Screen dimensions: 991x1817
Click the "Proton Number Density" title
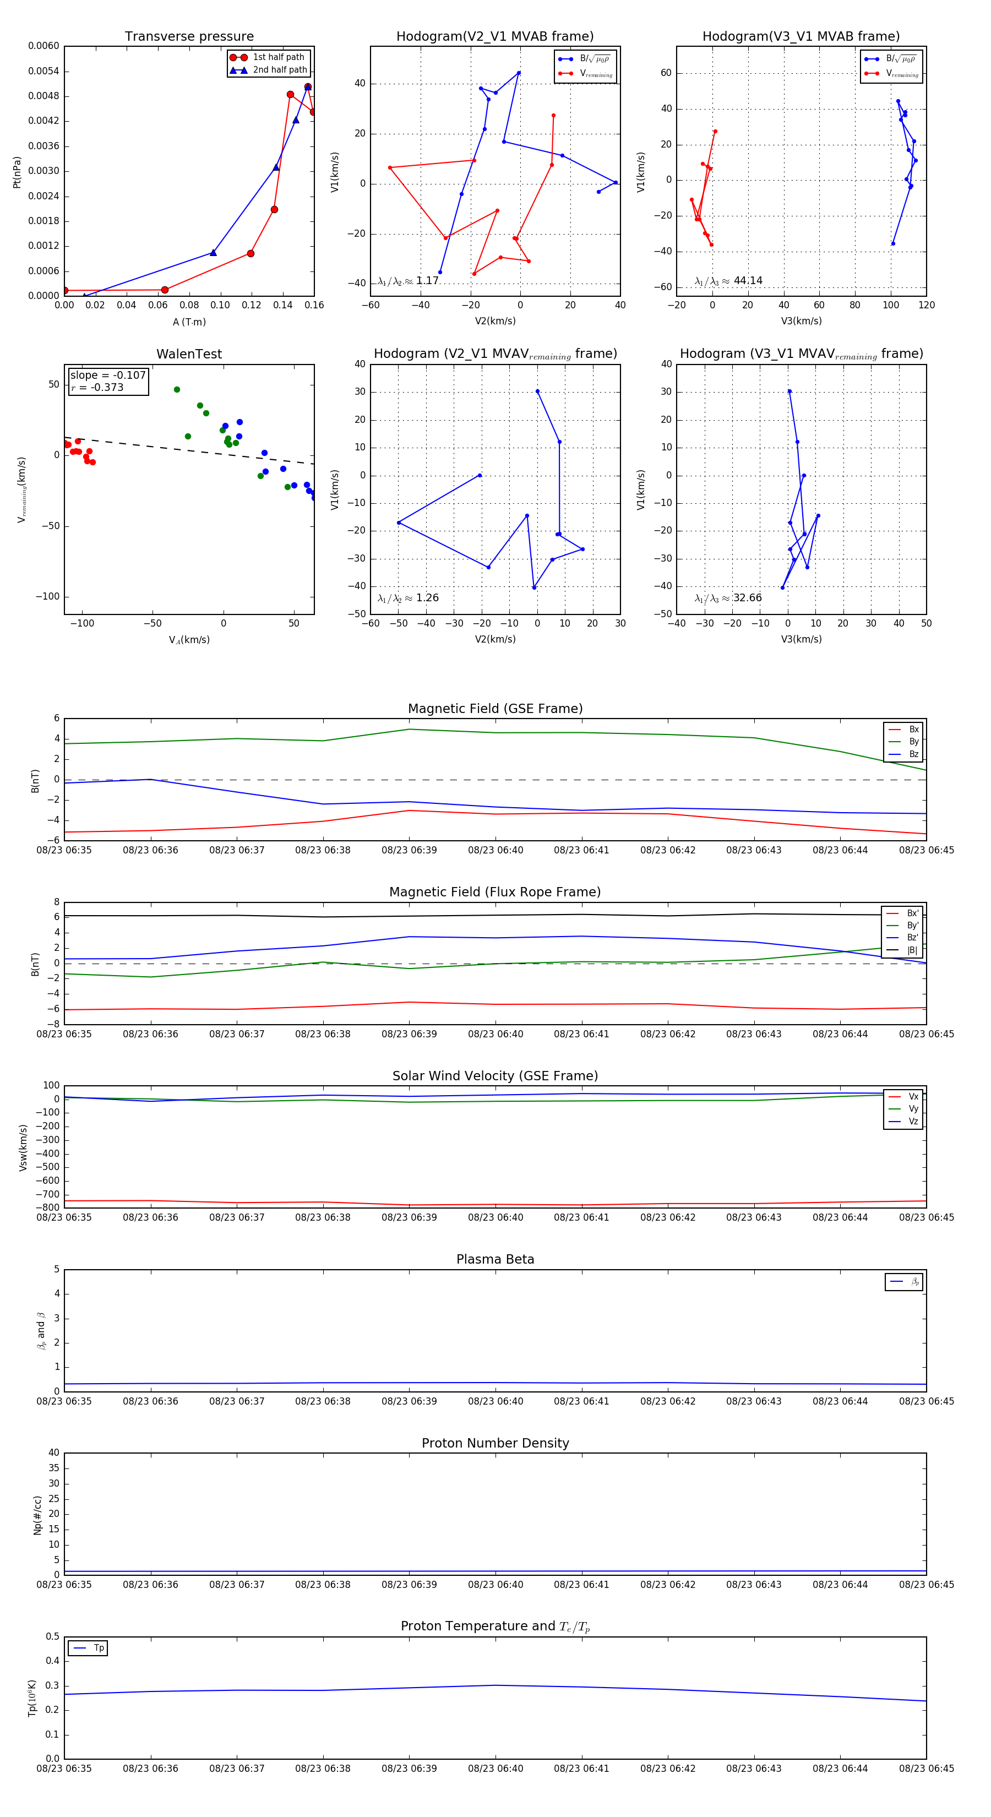pyautogui.click(x=495, y=1443)
